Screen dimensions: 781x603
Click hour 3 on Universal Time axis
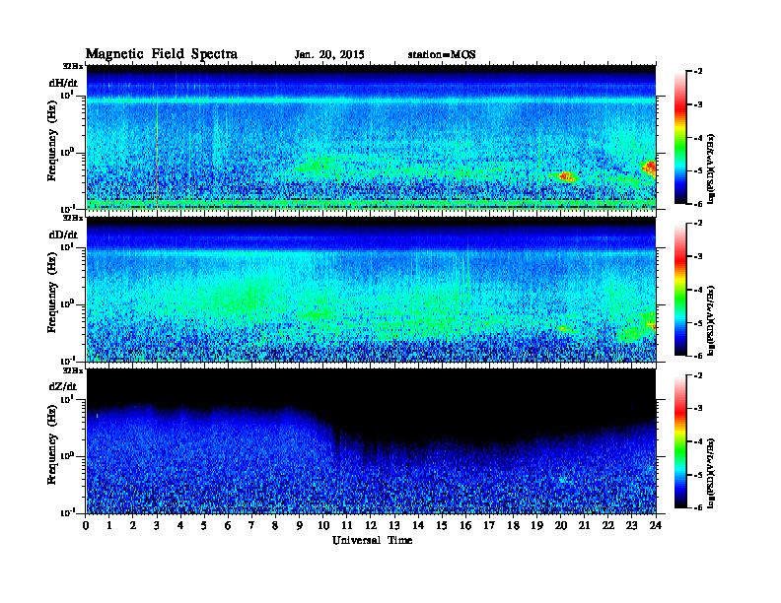[157, 525]
